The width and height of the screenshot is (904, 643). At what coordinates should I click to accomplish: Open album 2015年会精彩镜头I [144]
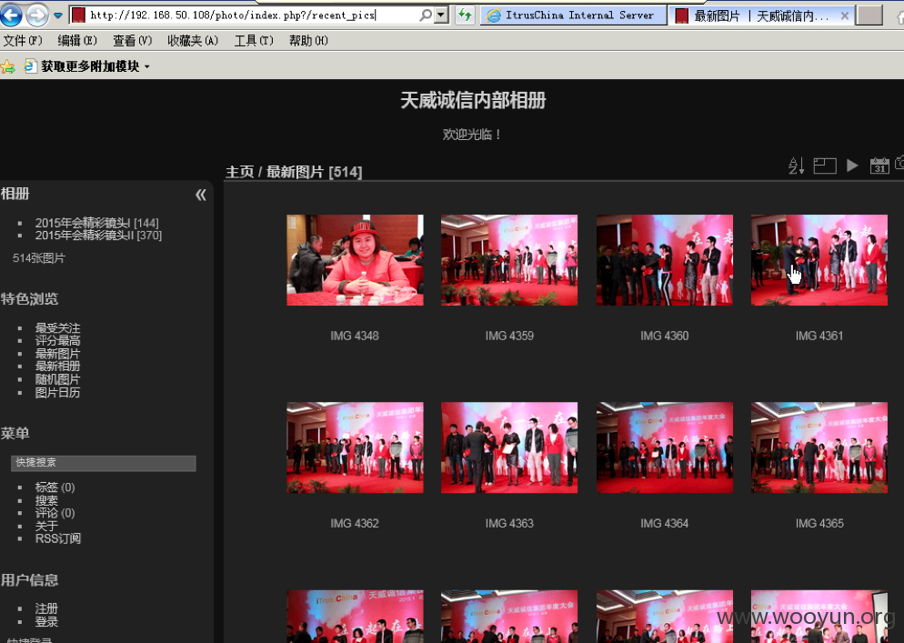point(96,223)
